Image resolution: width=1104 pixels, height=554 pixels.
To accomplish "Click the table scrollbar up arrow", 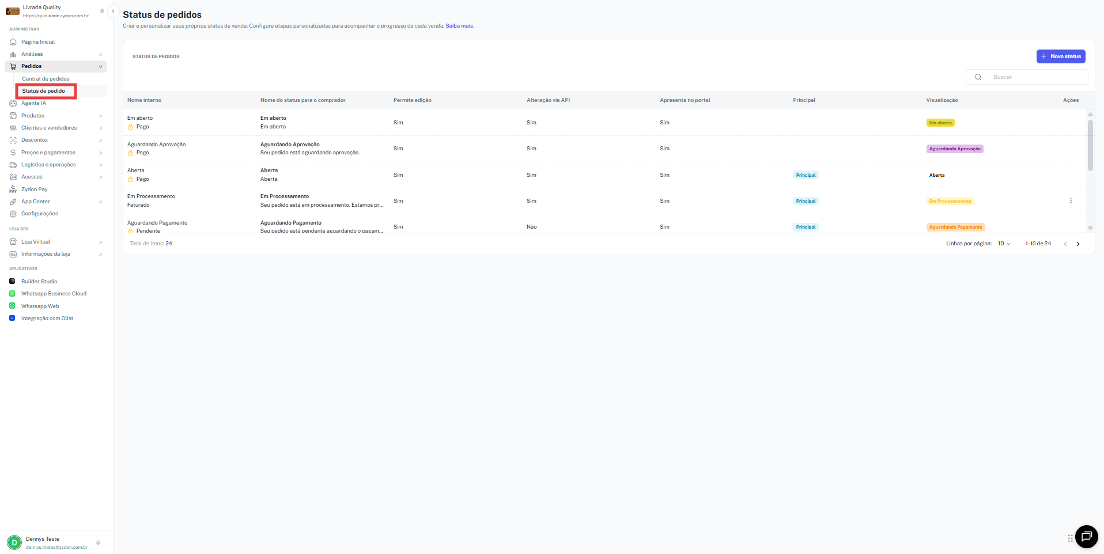I will [x=1090, y=115].
